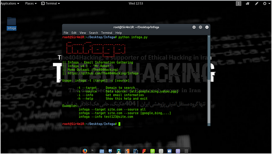Launch Burp Suite from the dock

127,151
